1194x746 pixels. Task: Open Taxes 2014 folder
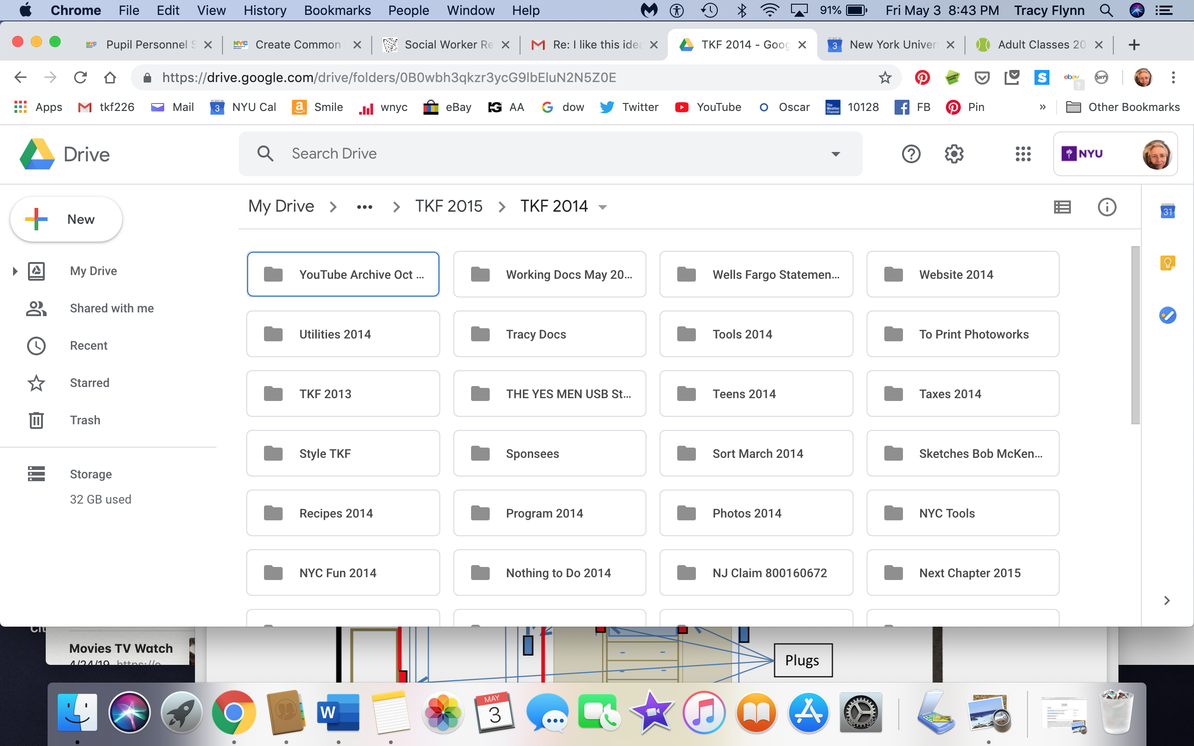pos(963,394)
